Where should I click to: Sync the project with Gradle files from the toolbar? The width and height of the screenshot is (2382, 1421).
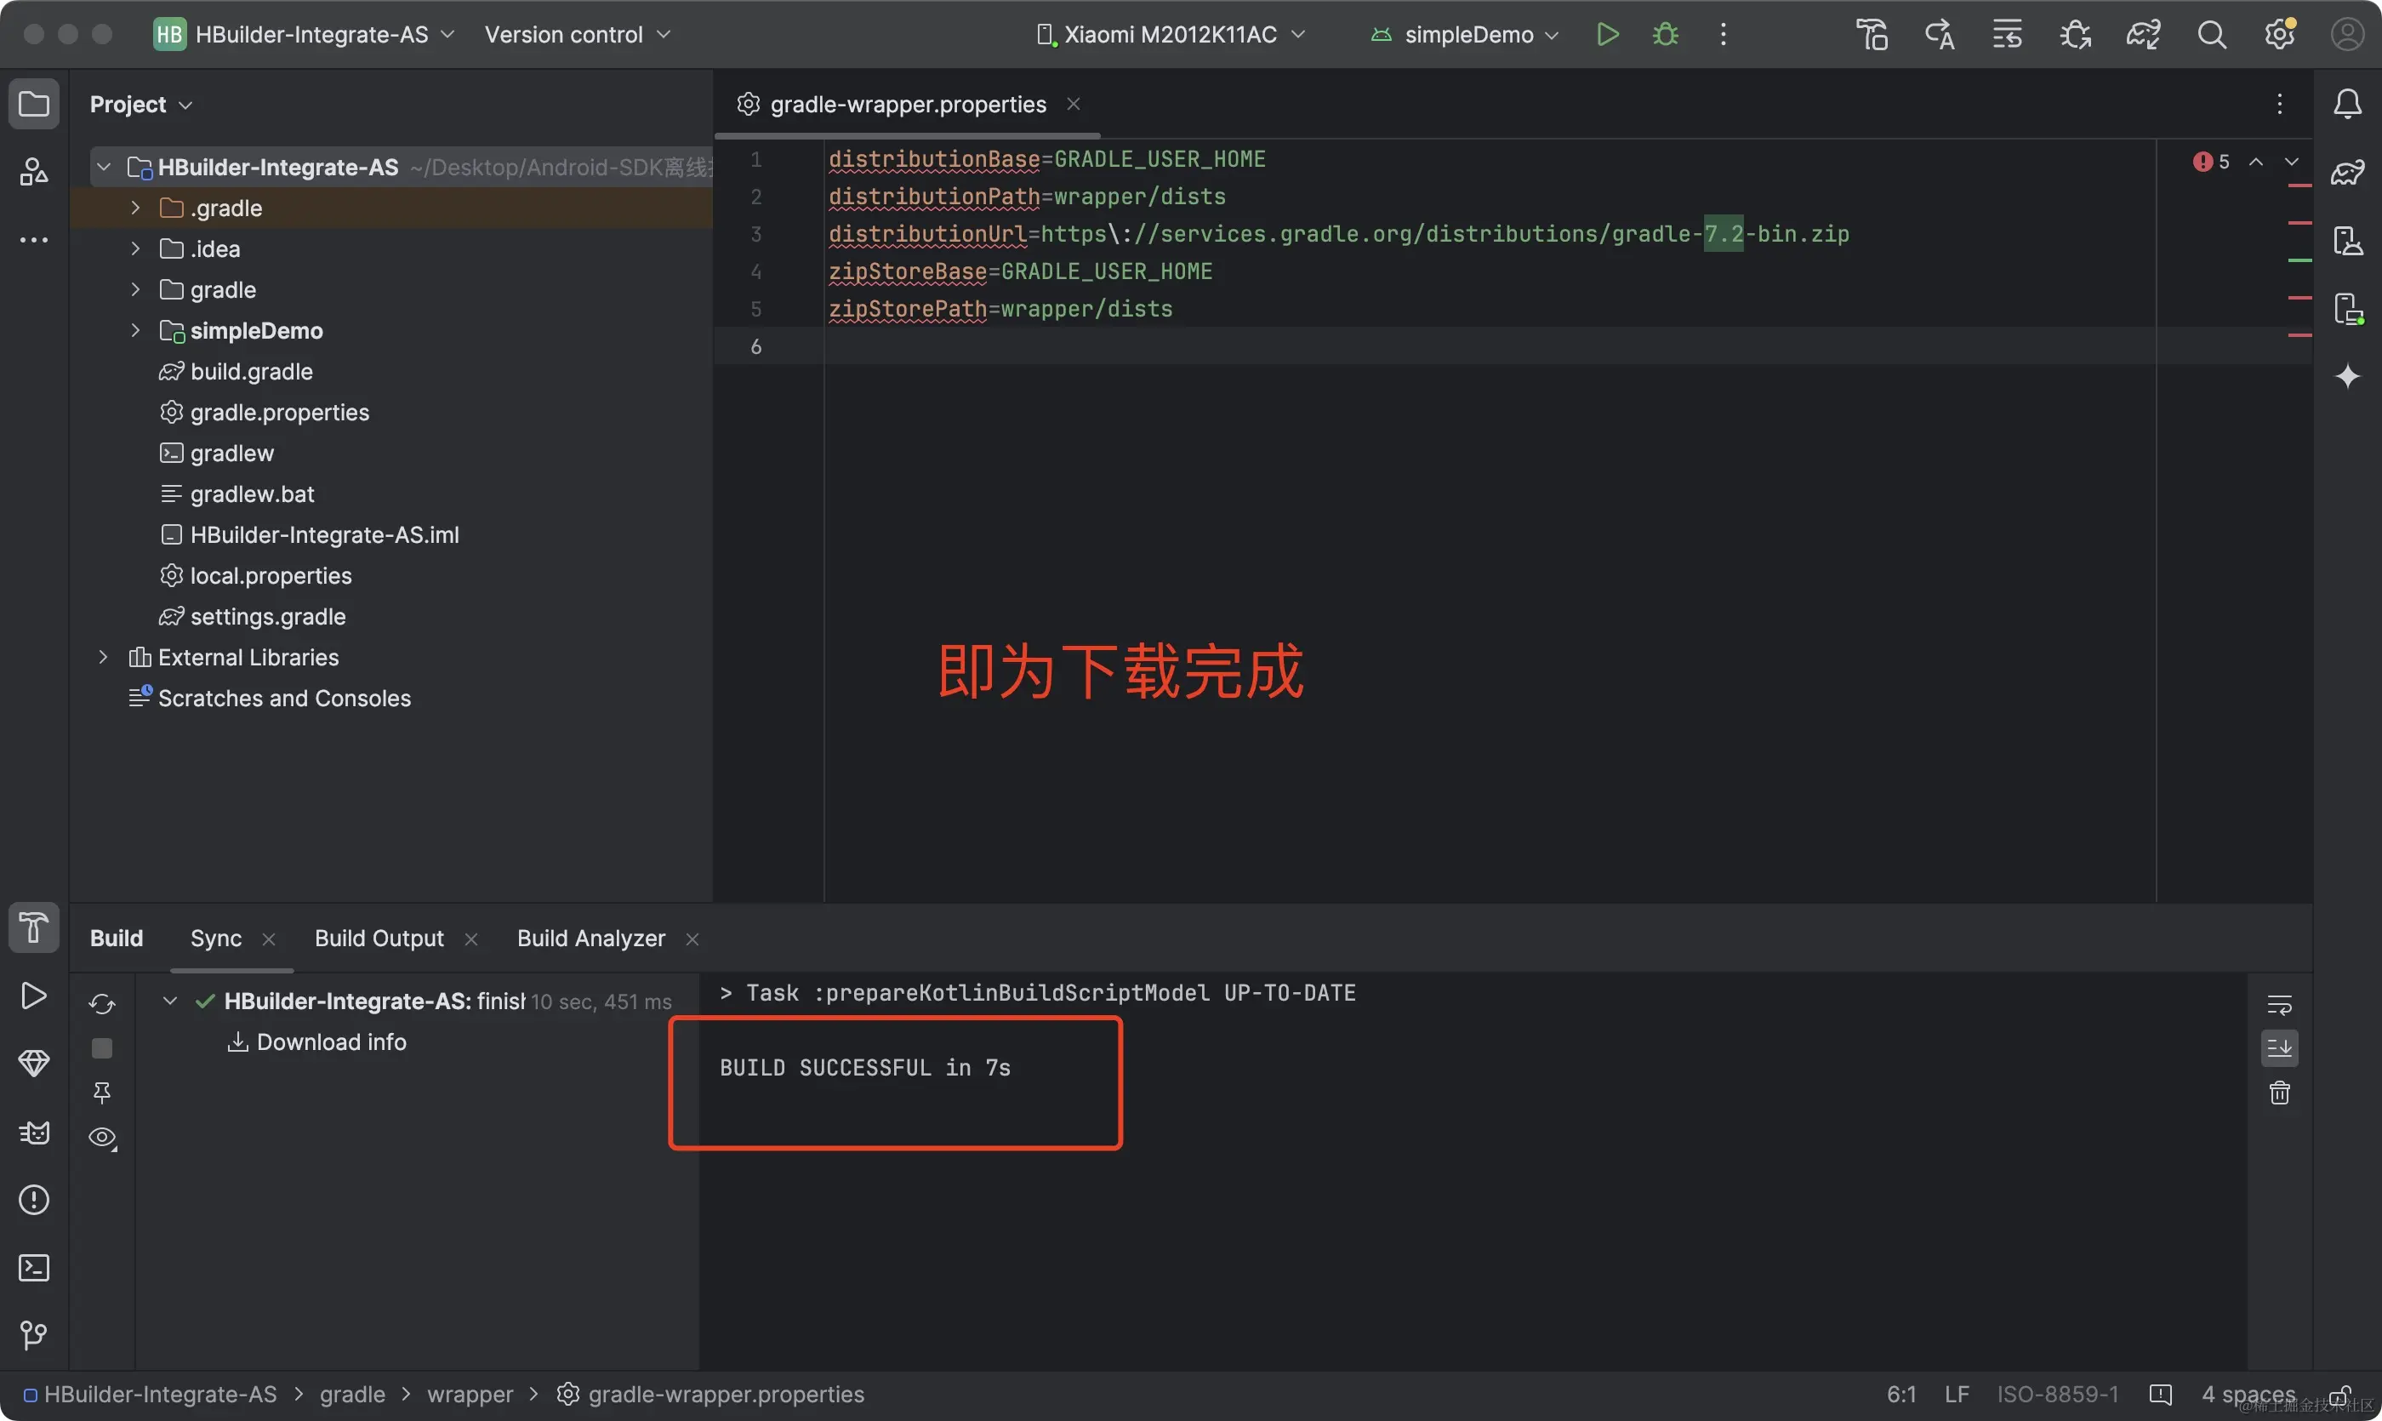(x=2143, y=35)
